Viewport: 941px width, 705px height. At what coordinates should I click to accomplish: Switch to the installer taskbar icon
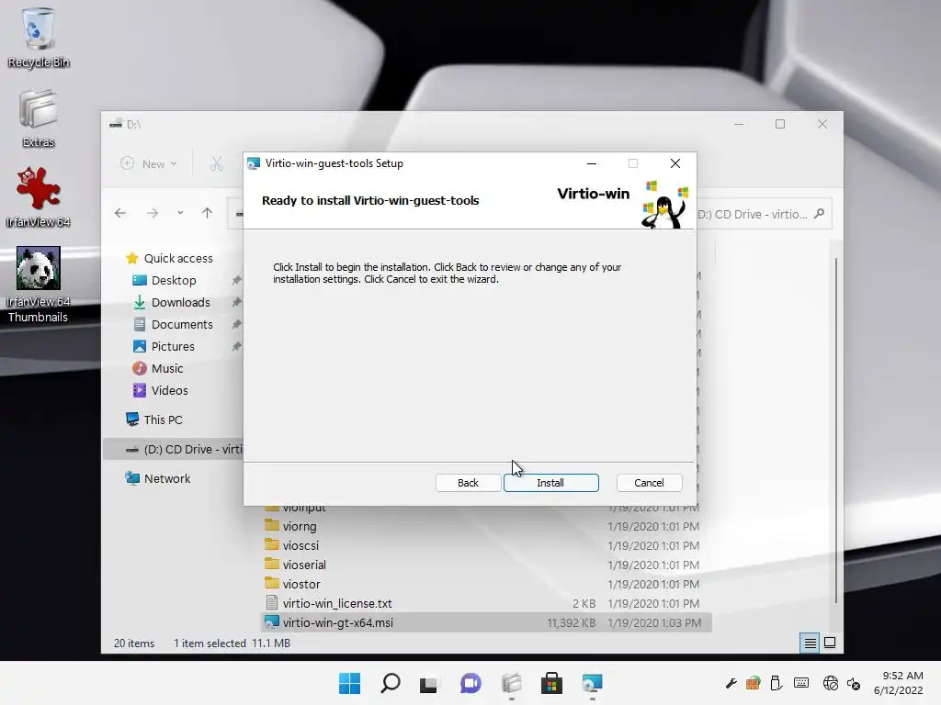tap(592, 683)
